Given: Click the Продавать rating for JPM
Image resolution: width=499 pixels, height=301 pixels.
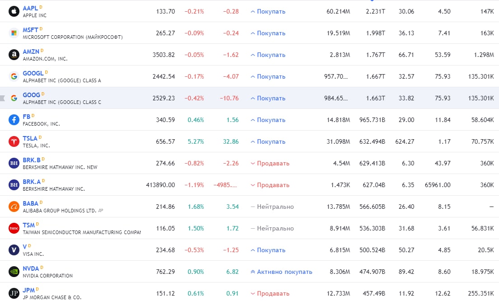Looking at the screenshot, I should (x=270, y=293).
